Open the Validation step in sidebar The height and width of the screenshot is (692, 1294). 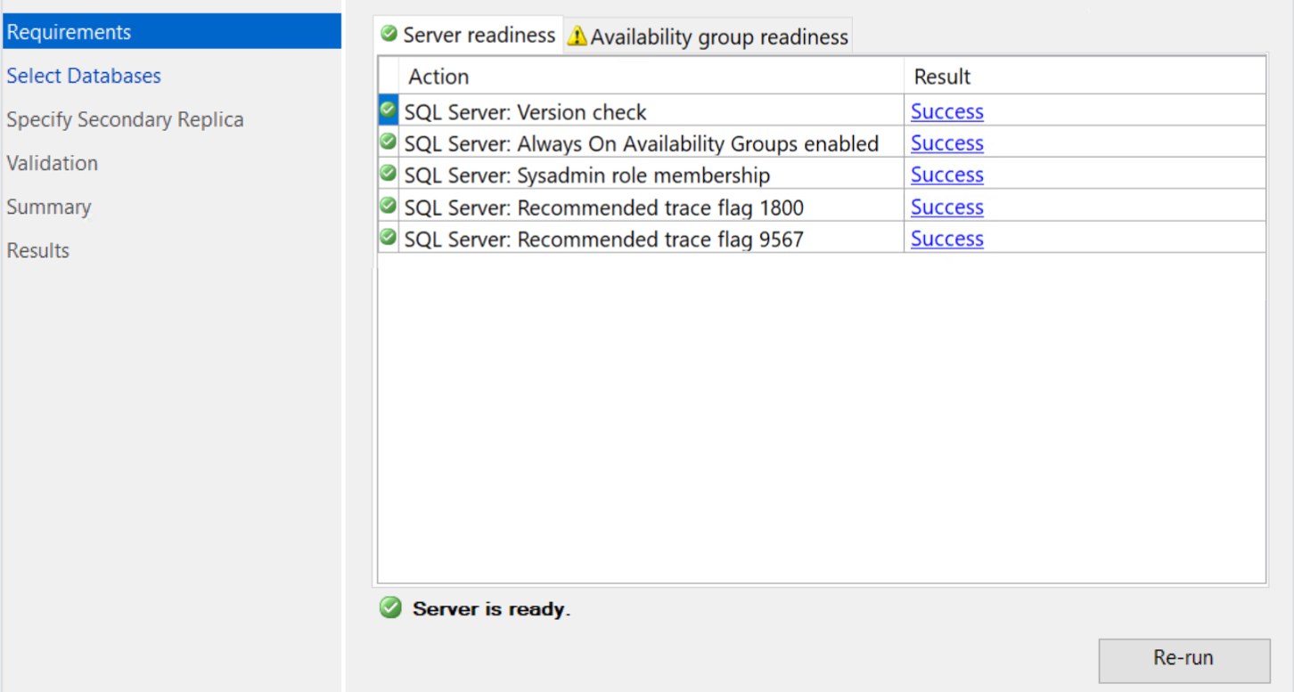tap(52, 163)
